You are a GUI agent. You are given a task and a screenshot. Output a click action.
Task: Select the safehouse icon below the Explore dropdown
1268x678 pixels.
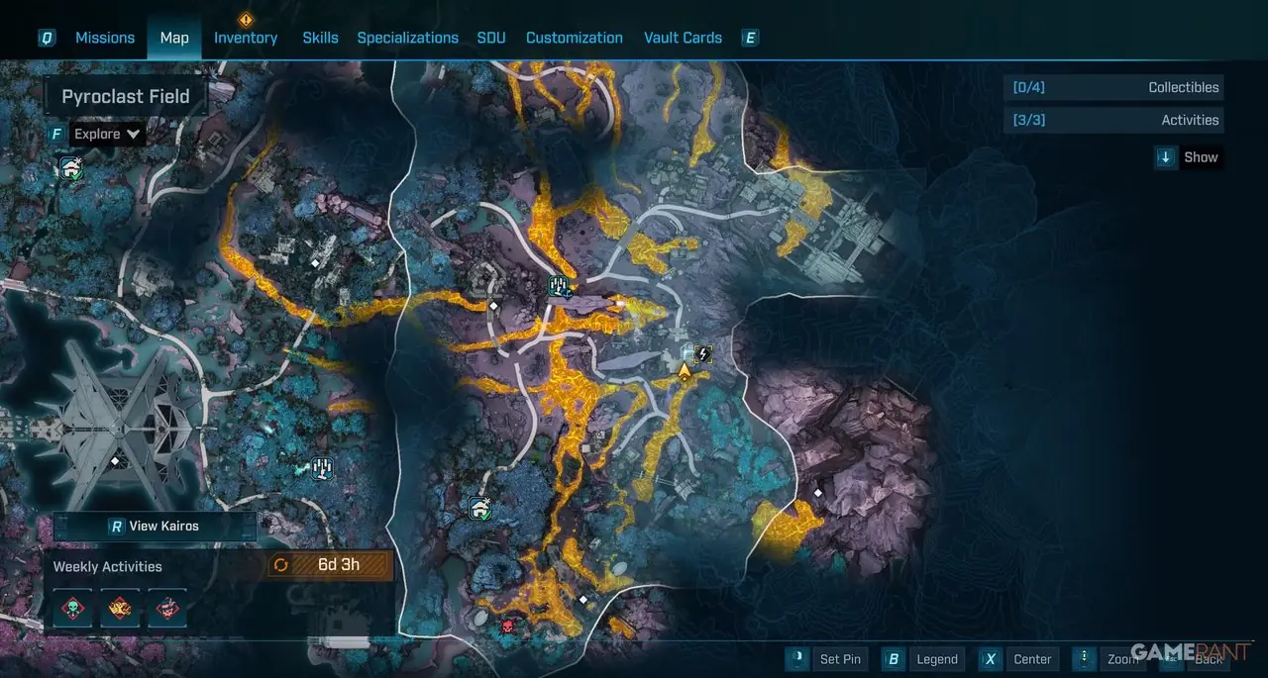(x=71, y=167)
